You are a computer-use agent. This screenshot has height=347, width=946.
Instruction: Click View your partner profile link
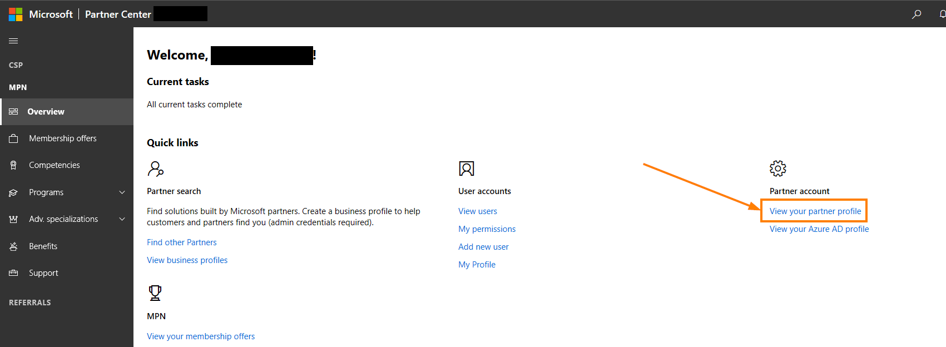(815, 211)
